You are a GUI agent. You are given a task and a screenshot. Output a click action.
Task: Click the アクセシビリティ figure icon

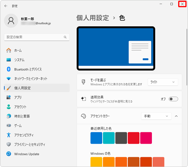coord(9,135)
